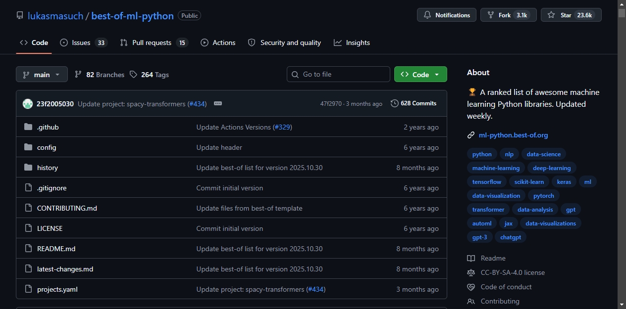Click the machine-learning topic tag
This screenshot has width=626, height=309.
496,168
